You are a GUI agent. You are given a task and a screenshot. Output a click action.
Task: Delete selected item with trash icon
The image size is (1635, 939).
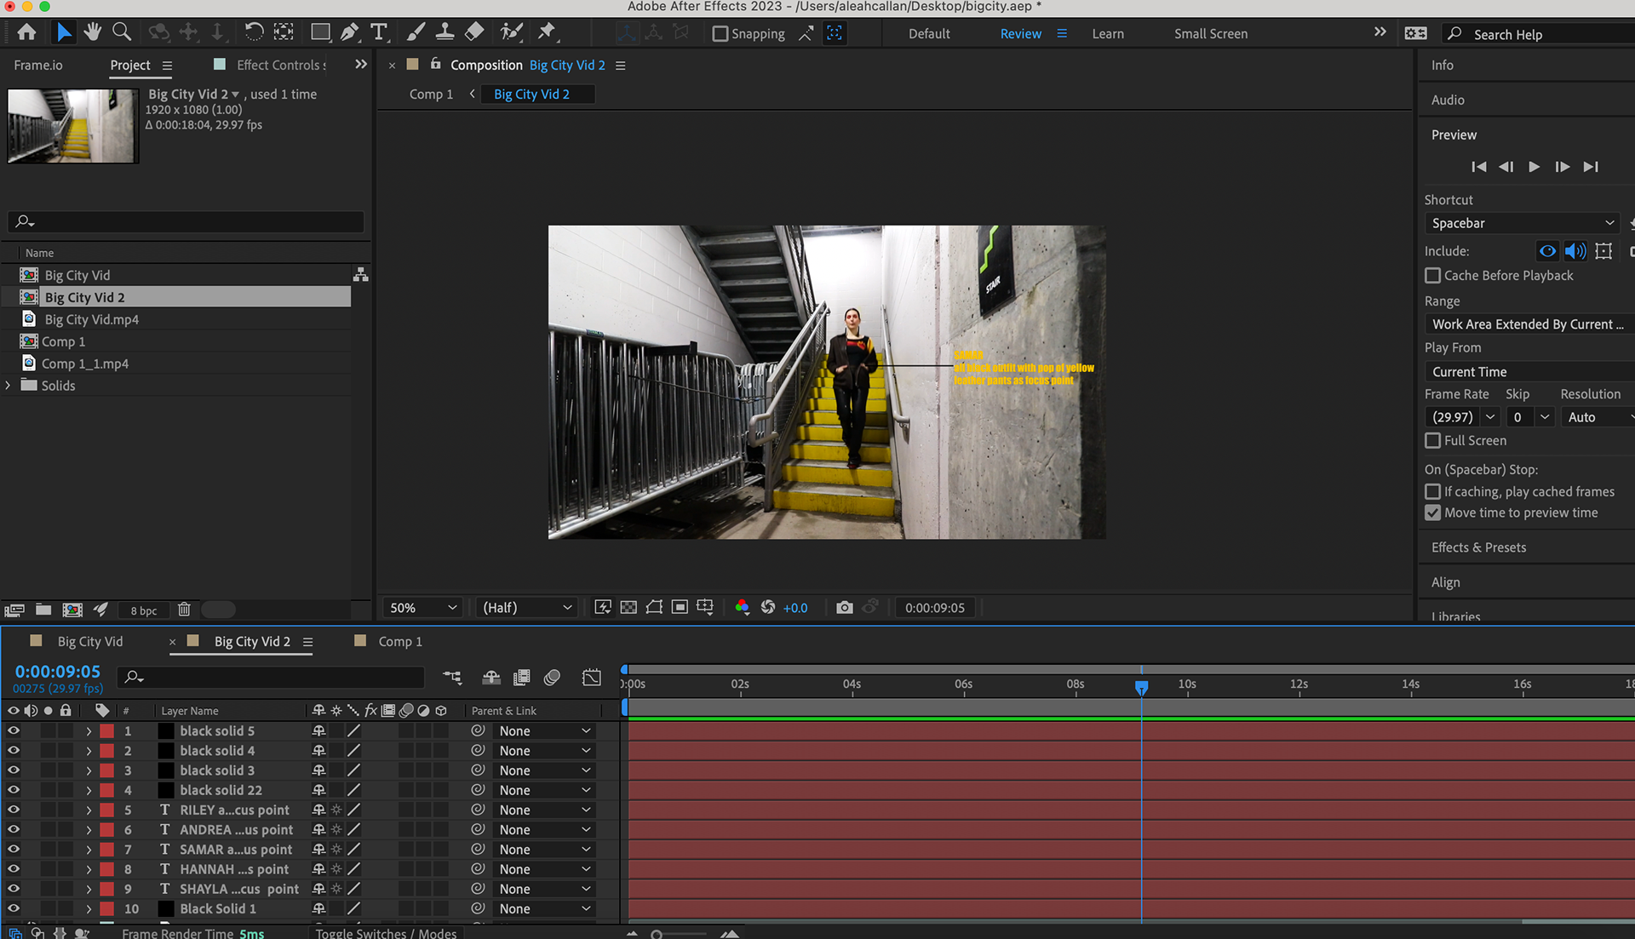pyautogui.click(x=184, y=610)
